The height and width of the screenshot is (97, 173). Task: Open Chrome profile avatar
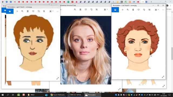[x=167, y=5]
